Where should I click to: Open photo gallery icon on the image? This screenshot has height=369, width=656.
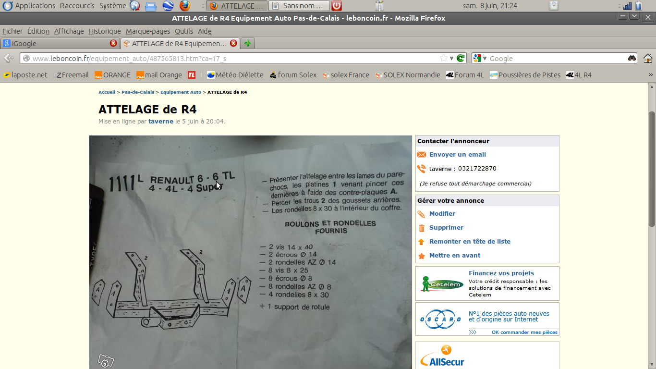[106, 360]
